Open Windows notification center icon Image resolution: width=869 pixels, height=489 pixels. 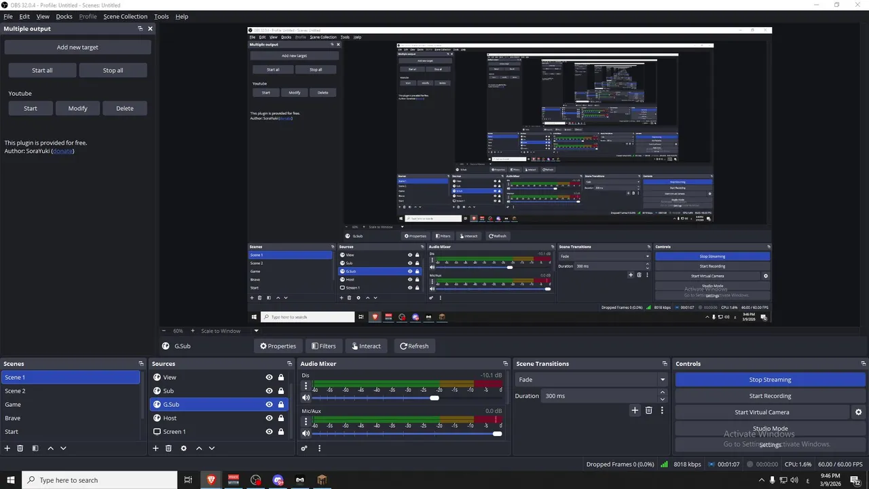click(855, 480)
